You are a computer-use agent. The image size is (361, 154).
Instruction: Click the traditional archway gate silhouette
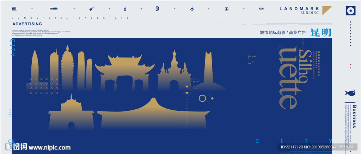124,73
